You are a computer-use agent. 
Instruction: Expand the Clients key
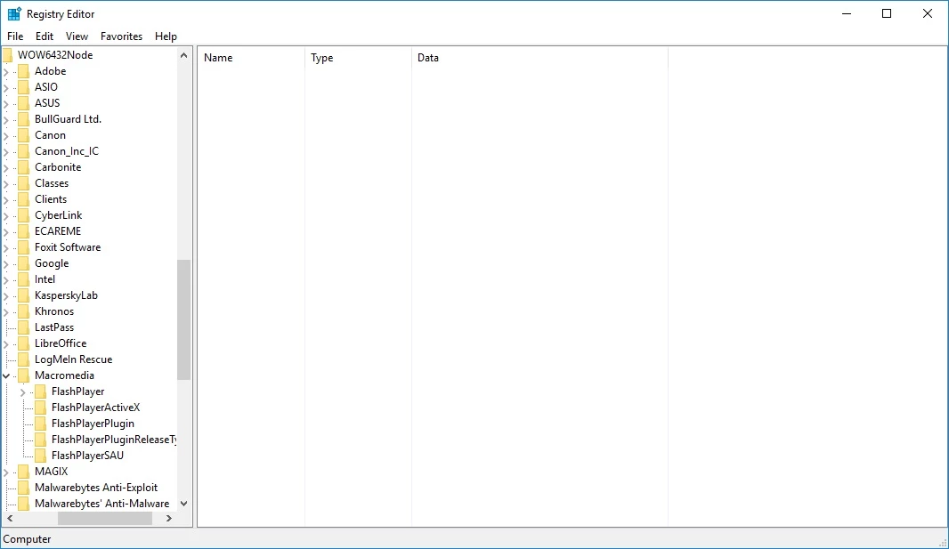(6, 200)
